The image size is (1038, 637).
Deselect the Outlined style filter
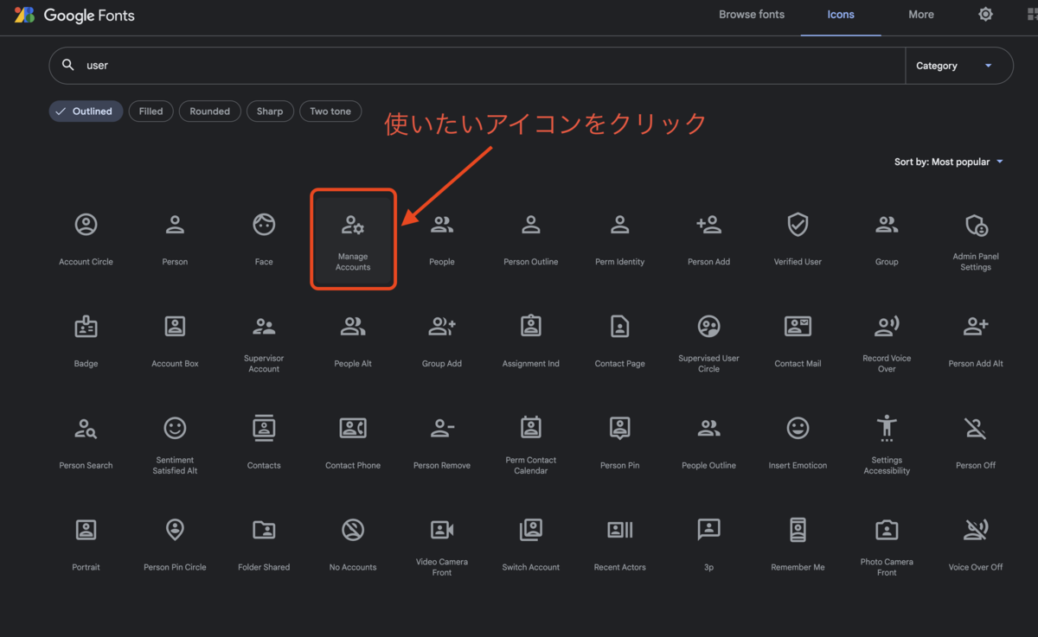86,111
